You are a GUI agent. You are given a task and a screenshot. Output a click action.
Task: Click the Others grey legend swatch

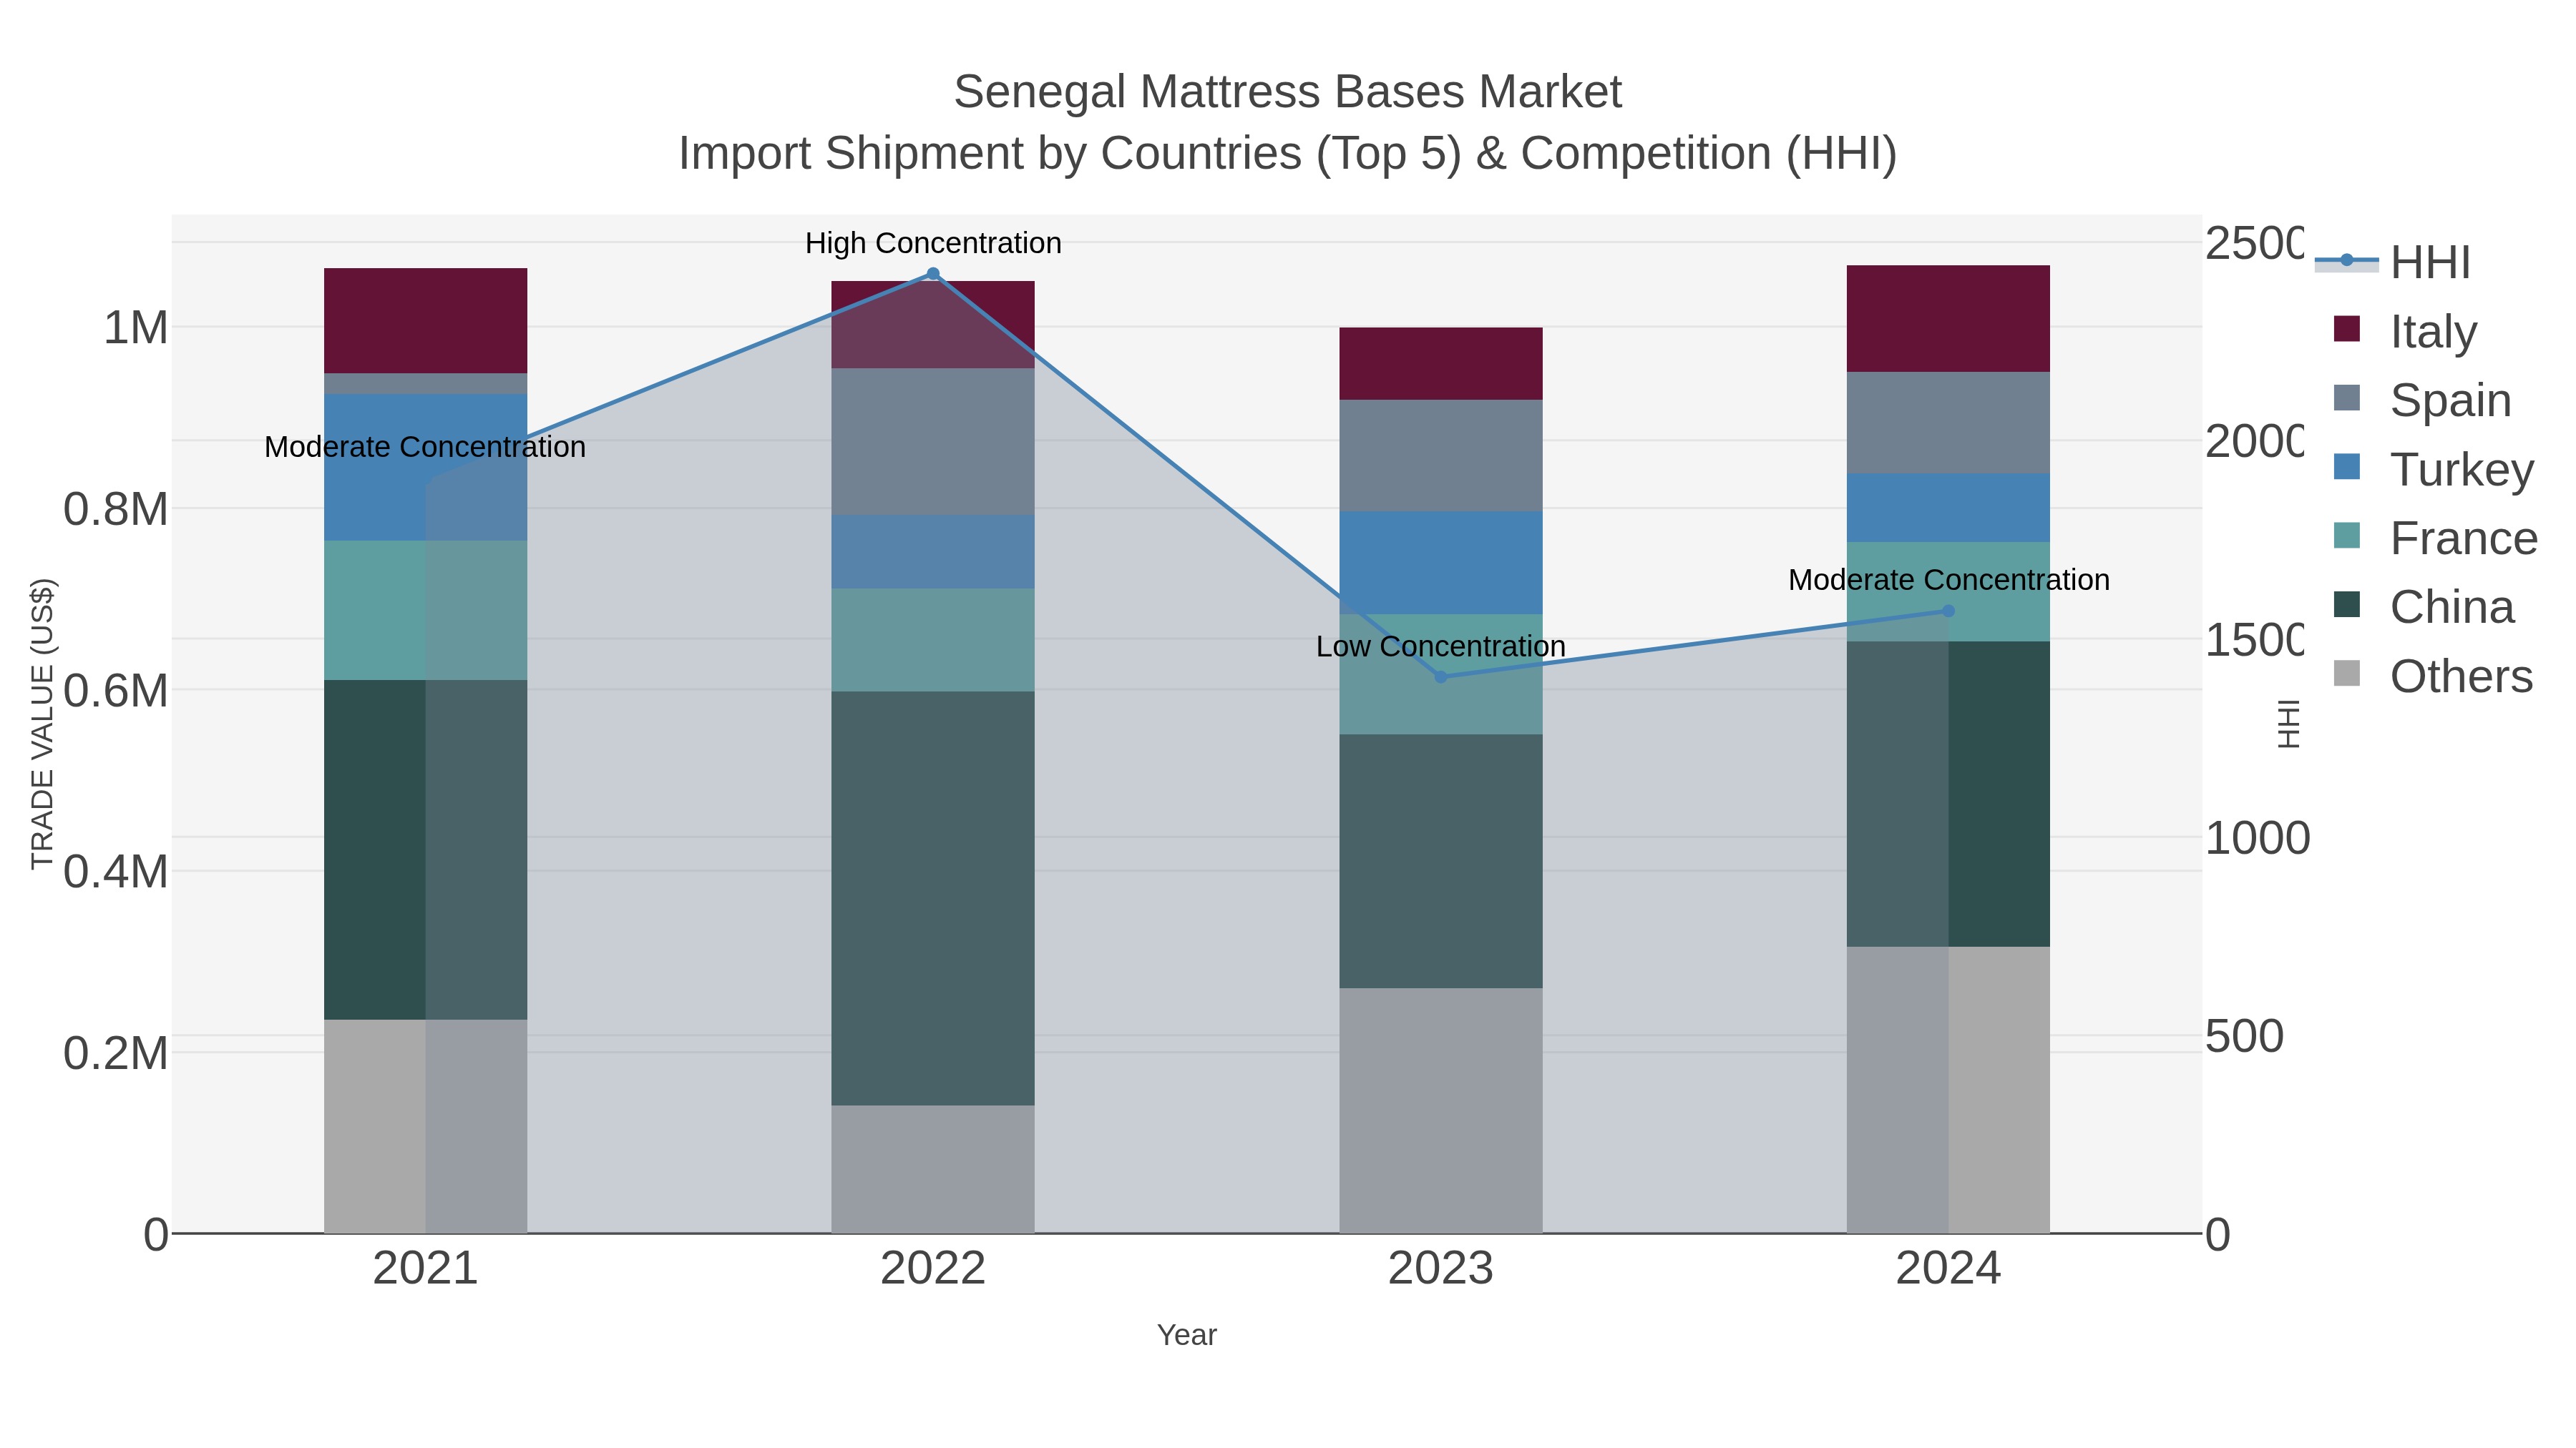click(2346, 674)
